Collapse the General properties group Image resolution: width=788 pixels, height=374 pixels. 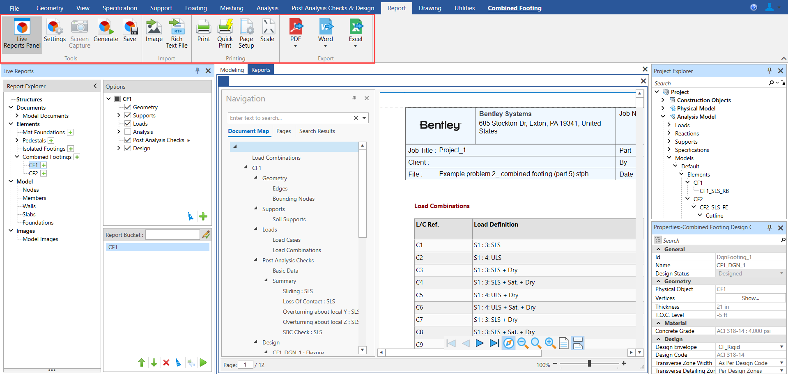coord(659,249)
